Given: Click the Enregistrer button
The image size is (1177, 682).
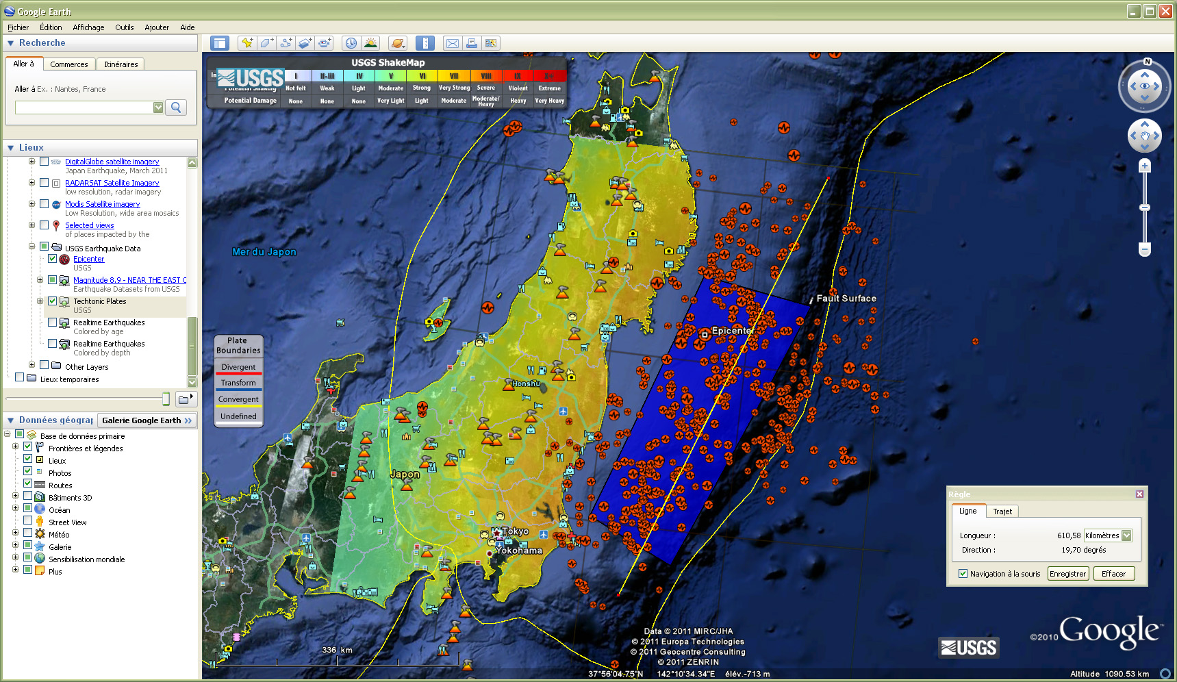Looking at the screenshot, I should 1067,574.
